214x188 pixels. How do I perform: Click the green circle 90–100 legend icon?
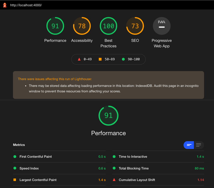click(123, 59)
